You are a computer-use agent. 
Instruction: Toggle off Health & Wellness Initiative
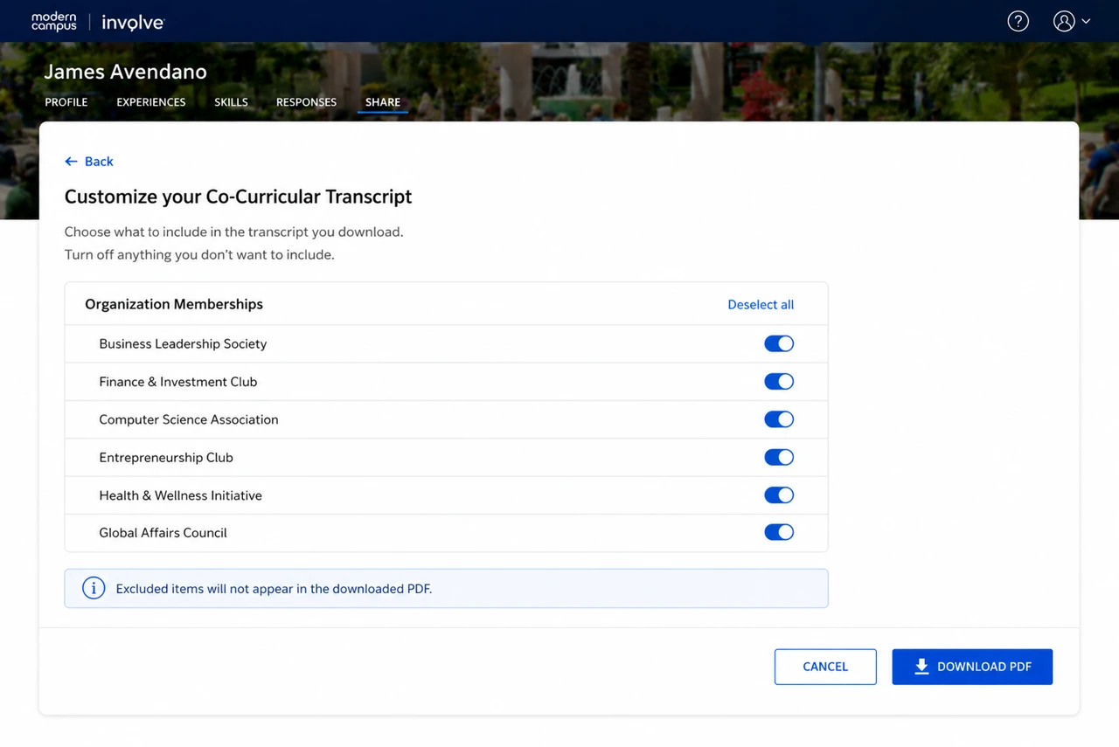[x=779, y=495]
